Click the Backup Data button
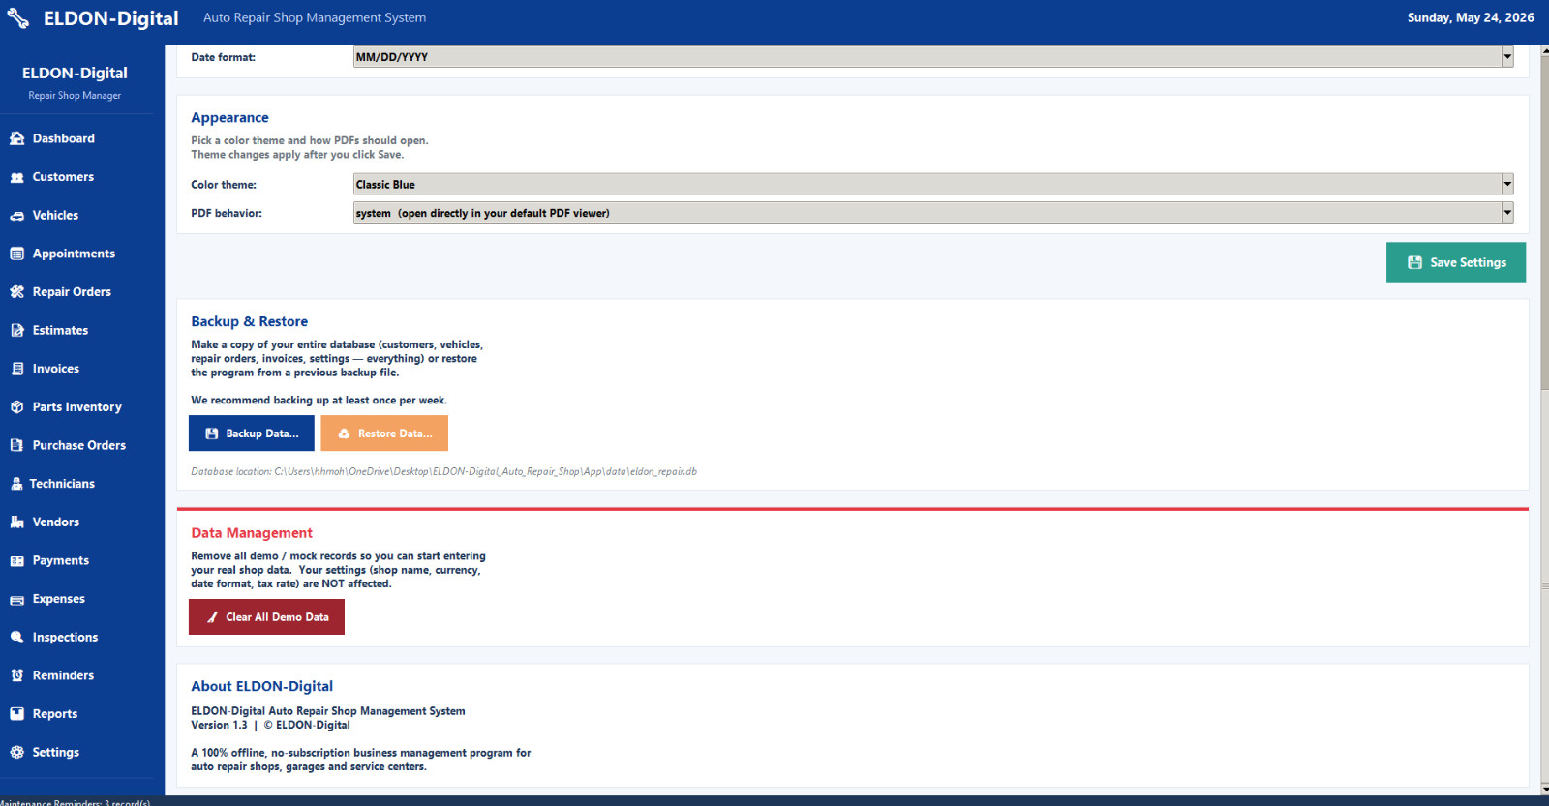 click(252, 433)
